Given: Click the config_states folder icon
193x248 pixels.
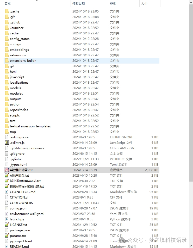Looking at the screenshot, I should [x=7, y=39].
